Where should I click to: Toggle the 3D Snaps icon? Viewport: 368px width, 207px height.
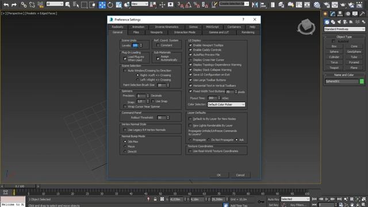click(180, 5)
